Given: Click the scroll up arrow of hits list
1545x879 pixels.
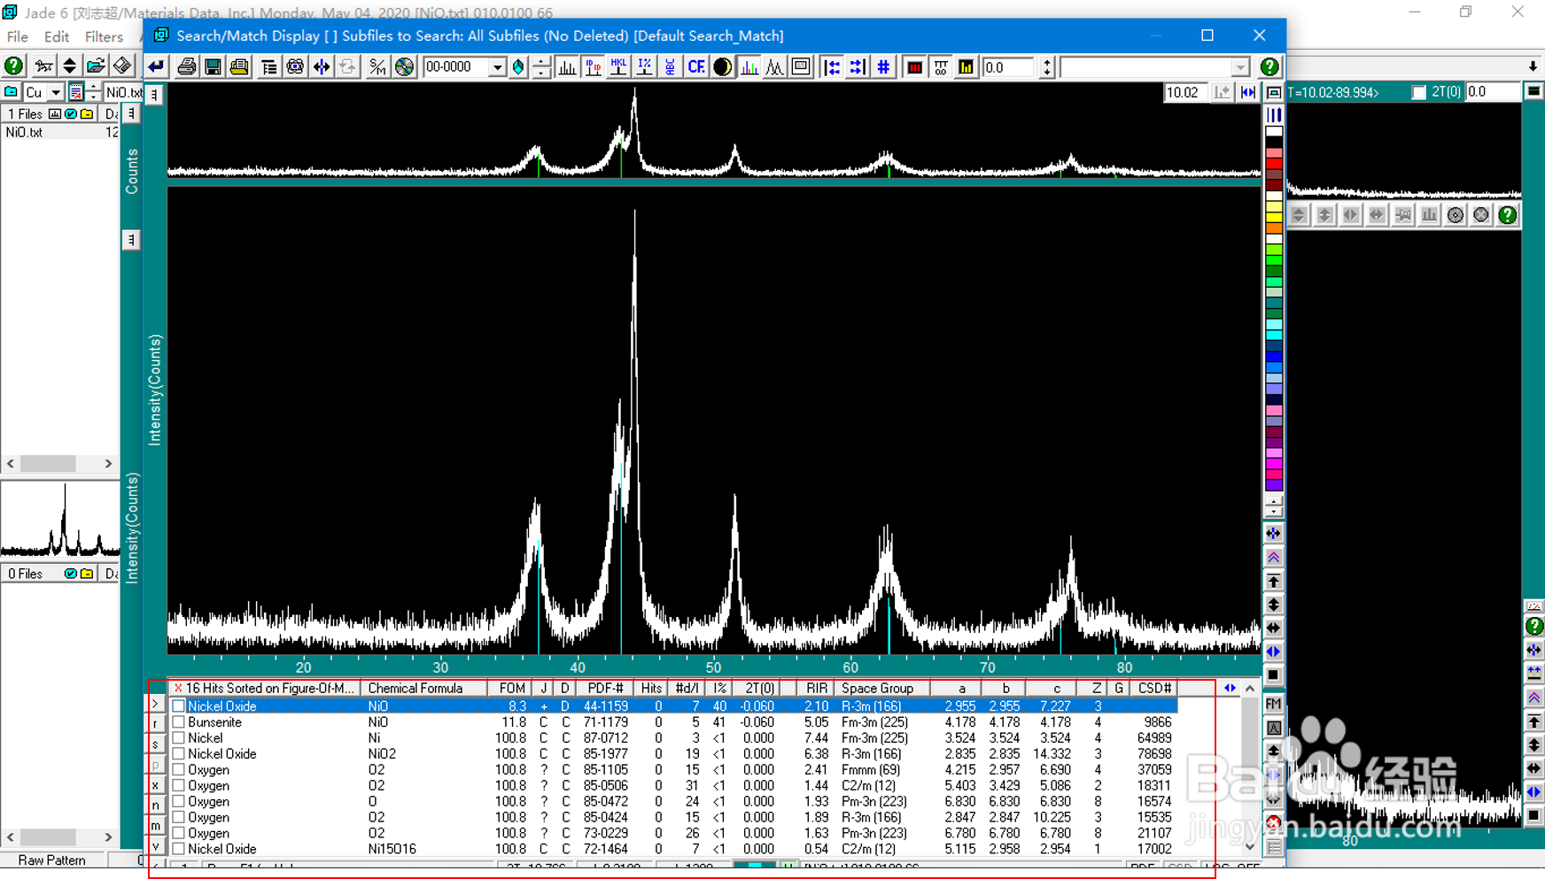Looking at the screenshot, I should click(x=1250, y=688).
